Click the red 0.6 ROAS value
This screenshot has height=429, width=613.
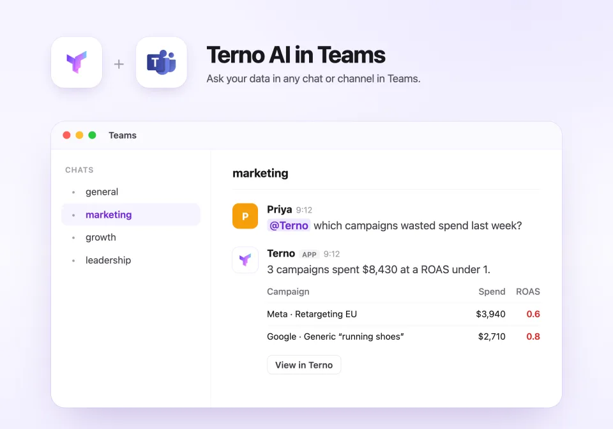(533, 314)
